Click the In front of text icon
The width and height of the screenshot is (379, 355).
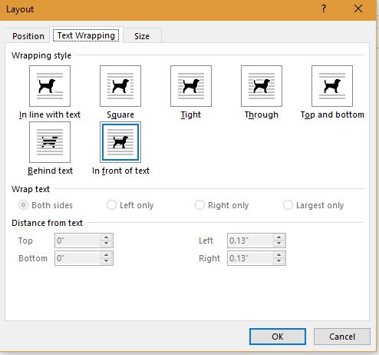(x=120, y=142)
